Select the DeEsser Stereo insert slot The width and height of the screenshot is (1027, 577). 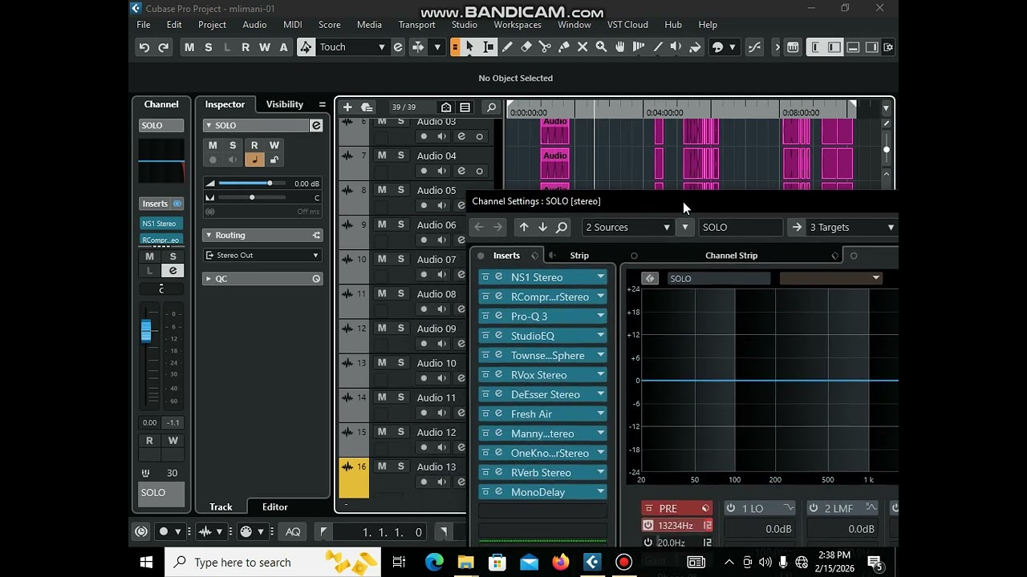[542, 394]
